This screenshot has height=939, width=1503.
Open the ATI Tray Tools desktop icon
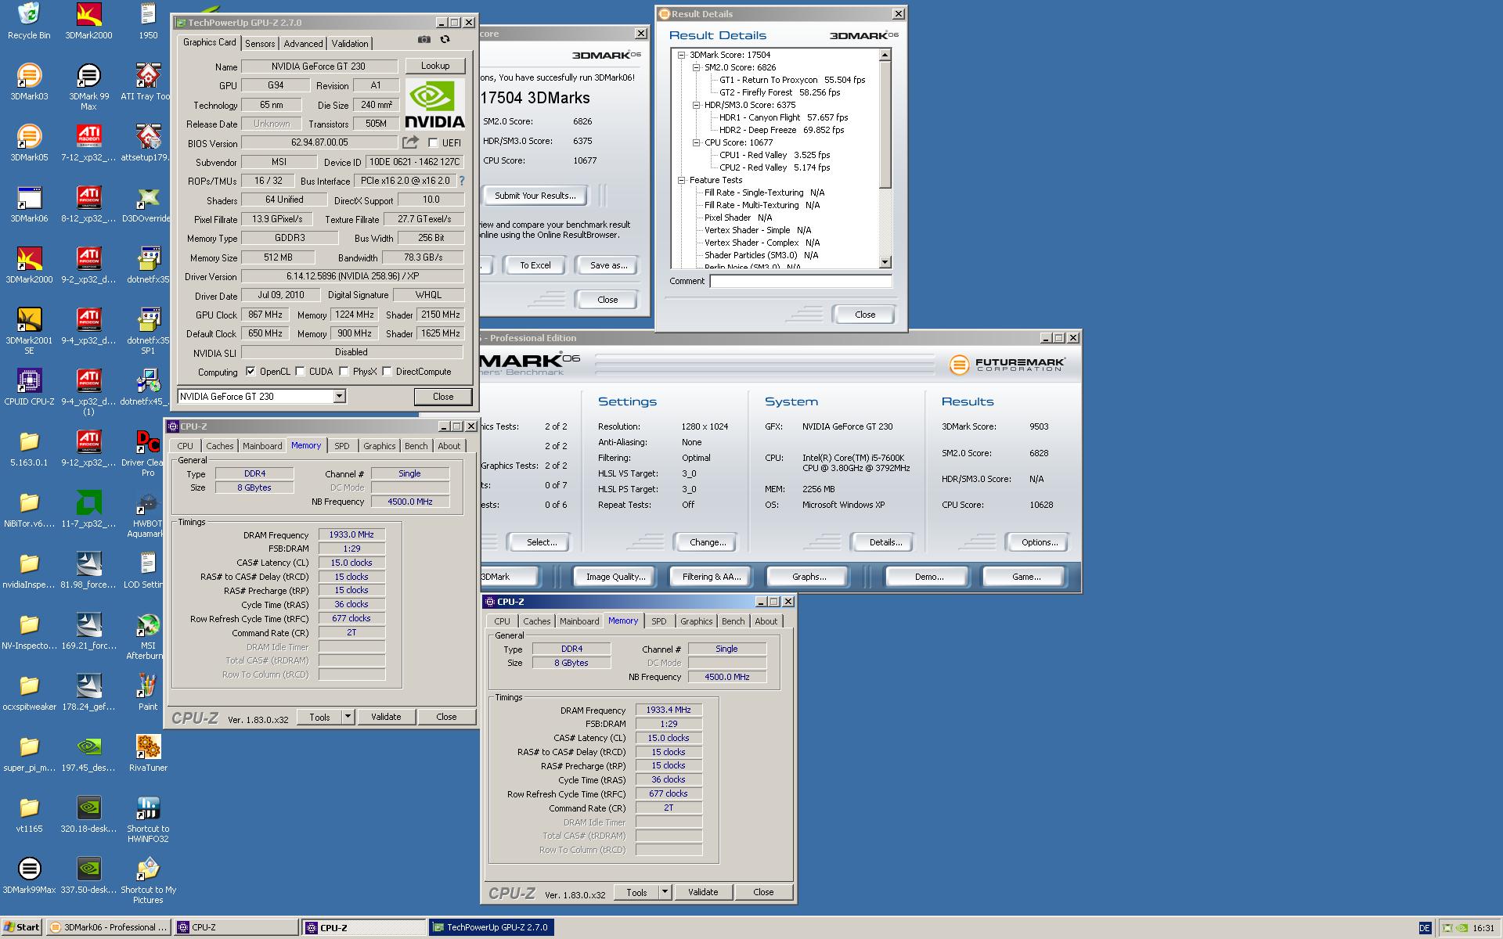tap(148, 82)
